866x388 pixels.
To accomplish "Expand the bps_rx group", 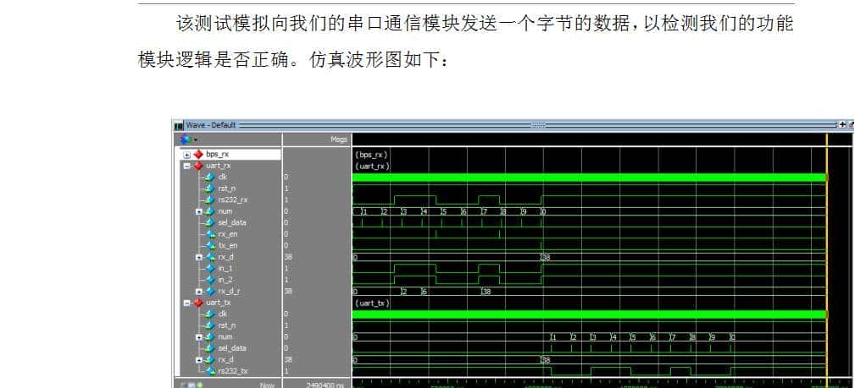I will click(187, 155).
